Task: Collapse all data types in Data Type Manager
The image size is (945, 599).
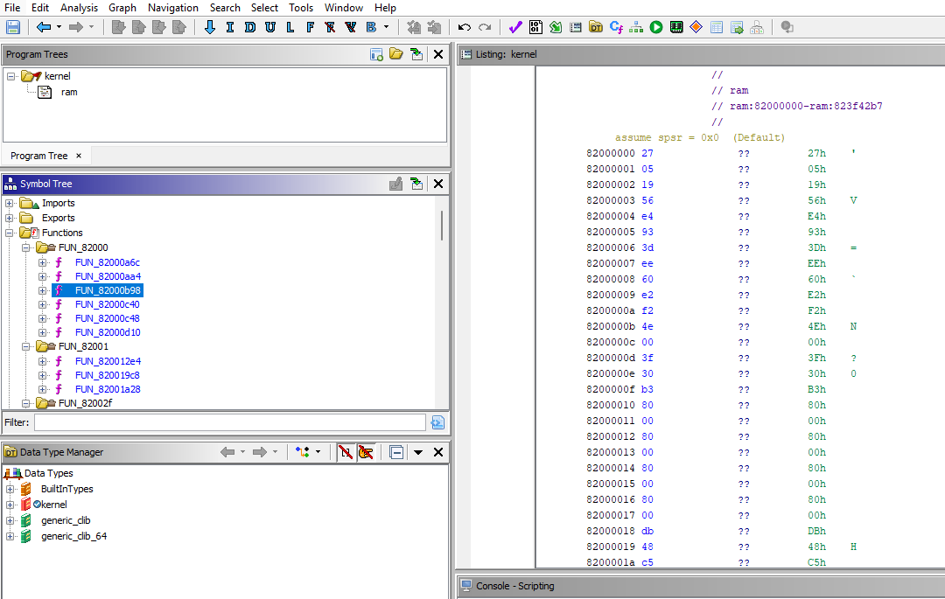Action: tap(396, 452)
